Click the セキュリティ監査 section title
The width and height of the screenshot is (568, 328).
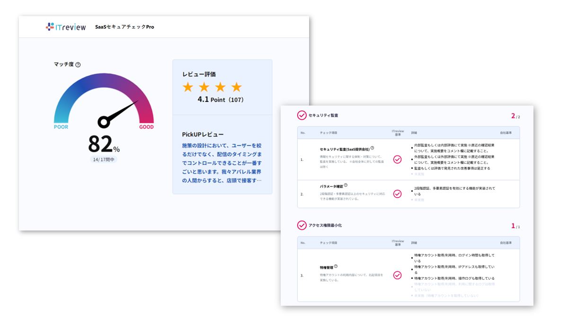pyautogui.click(x=323, y=115)
